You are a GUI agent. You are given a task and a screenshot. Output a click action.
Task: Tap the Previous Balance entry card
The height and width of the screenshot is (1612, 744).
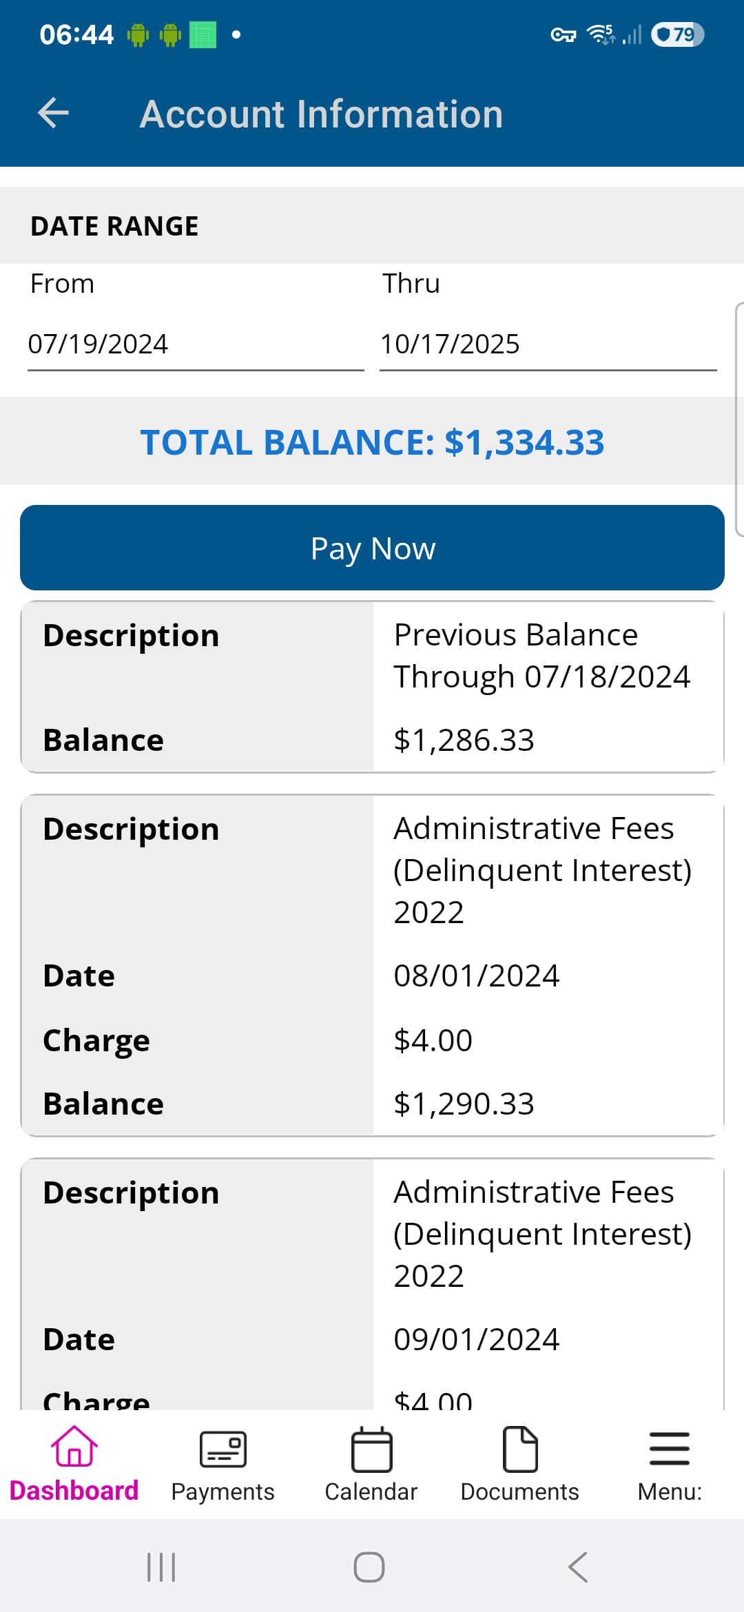[372, 687]
